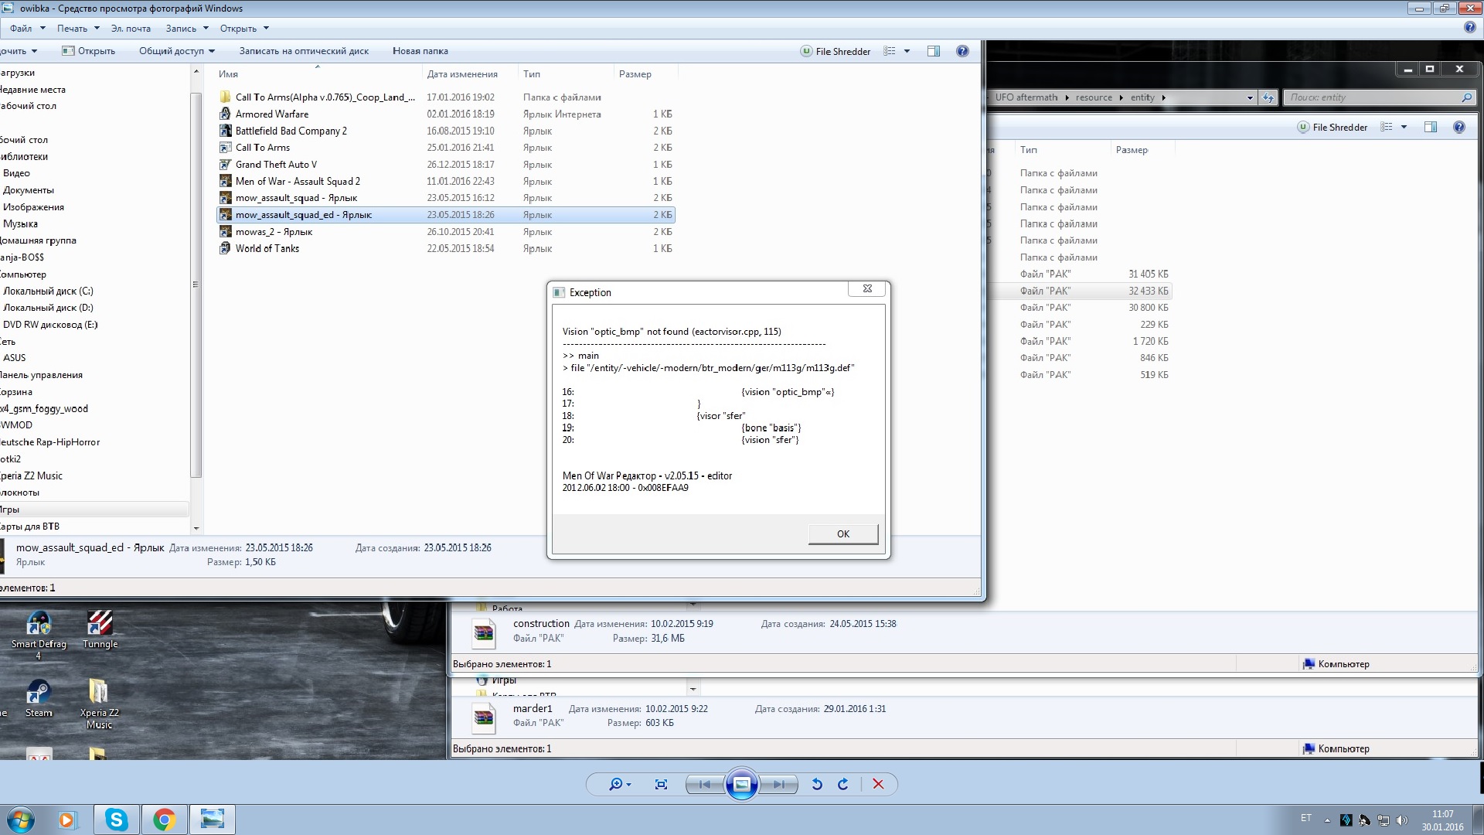
Task: Open media player taskbar icon
Action: coord(68,820)
